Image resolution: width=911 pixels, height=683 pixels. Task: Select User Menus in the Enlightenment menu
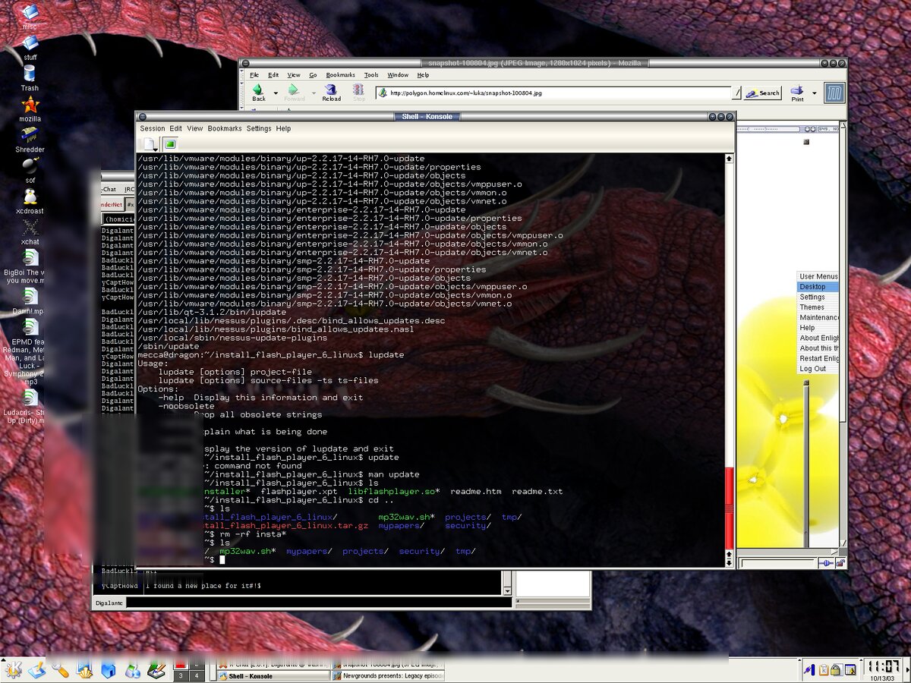[x=818, y=276]
